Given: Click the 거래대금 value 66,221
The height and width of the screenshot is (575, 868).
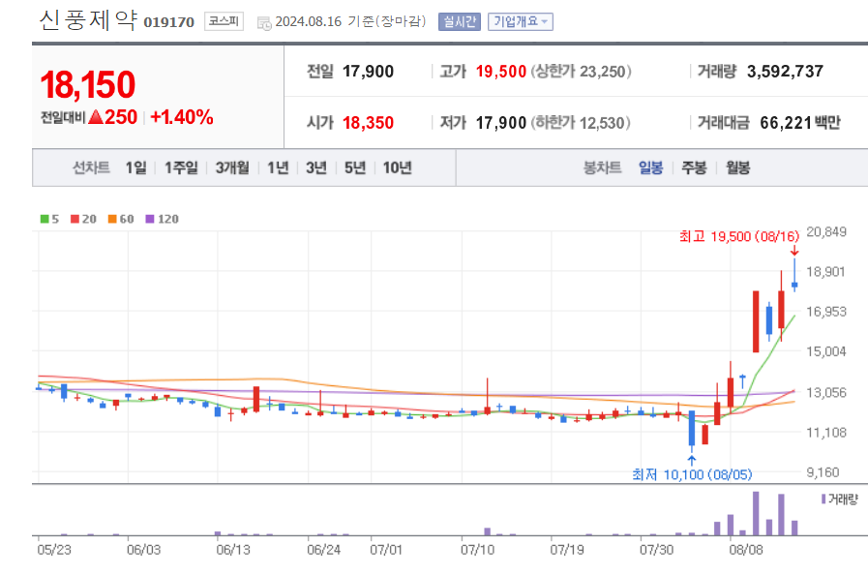Looking at the screenshot, I should (786, 122).
